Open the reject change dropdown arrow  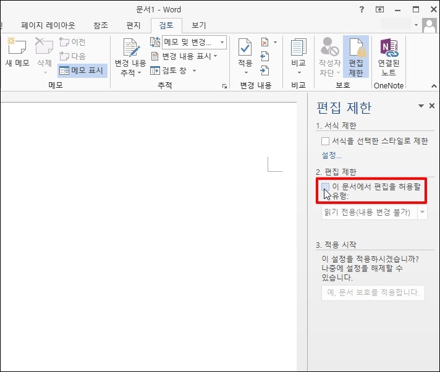point(275,43)
